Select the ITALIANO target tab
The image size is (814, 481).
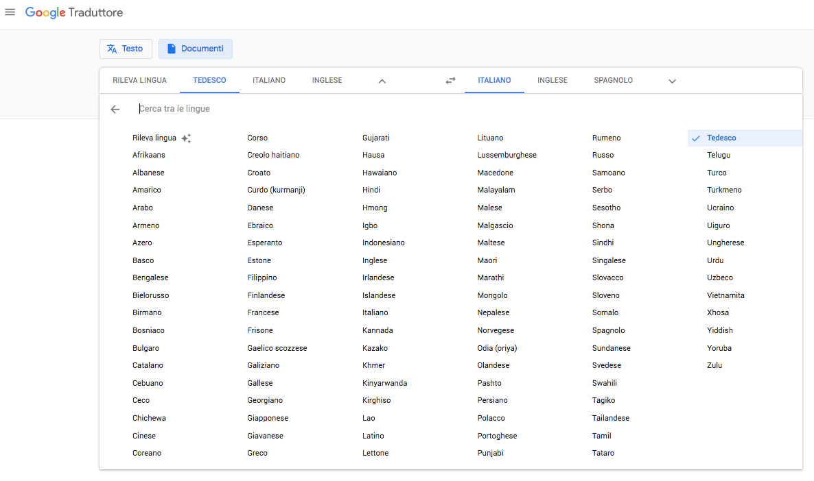pos(494,80)
